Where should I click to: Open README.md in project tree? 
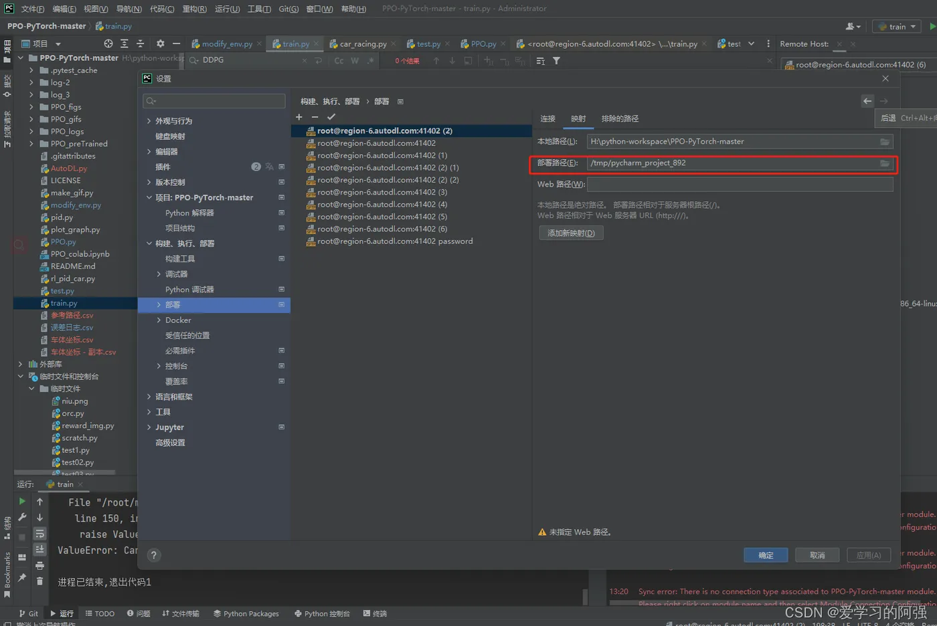[72, 266]
